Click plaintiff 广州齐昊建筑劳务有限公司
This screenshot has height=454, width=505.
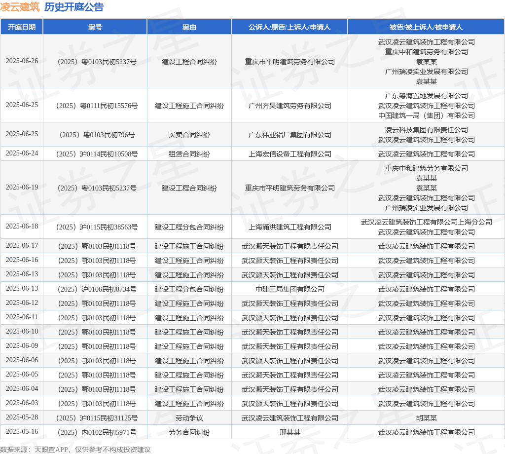click(290, 106)
